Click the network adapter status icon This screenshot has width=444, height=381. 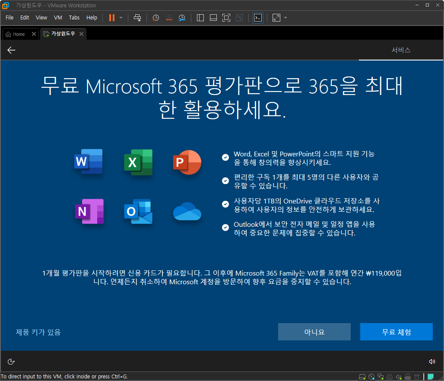point(381,377)
